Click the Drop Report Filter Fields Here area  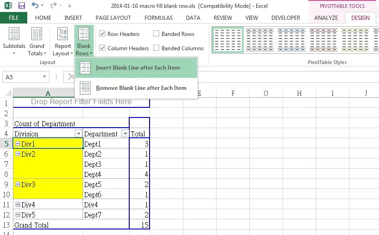tap(81, 102)
